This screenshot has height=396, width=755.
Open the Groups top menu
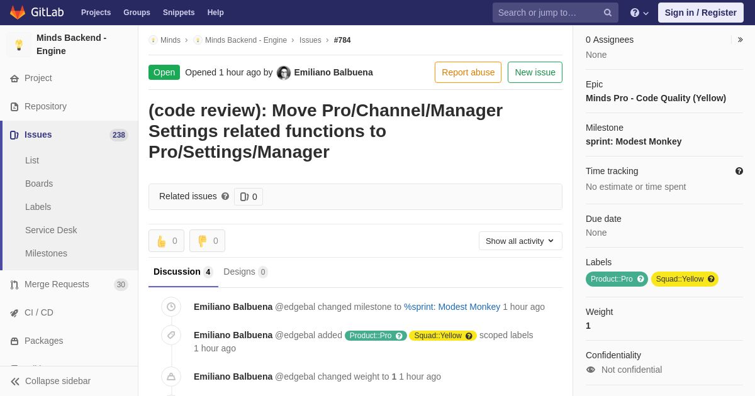[x=137, y=13]
